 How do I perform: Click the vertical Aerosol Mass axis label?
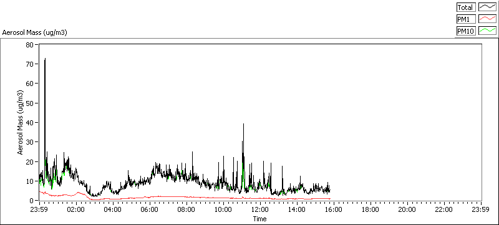click(21, 122)
